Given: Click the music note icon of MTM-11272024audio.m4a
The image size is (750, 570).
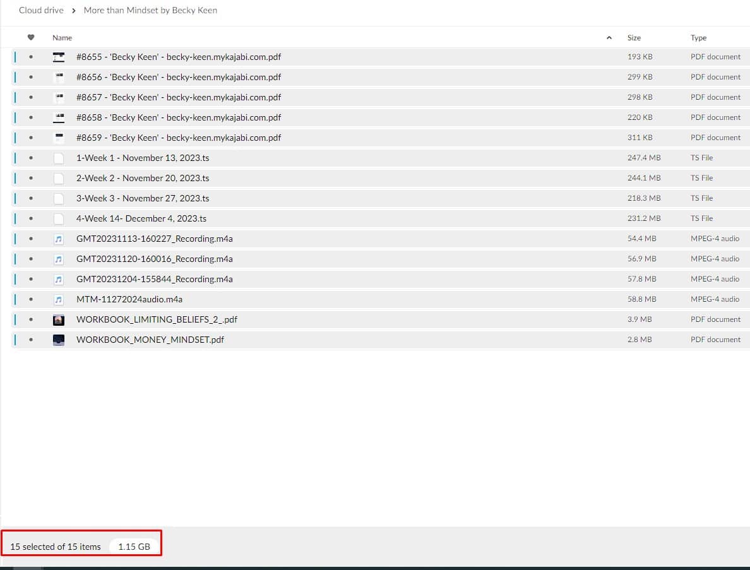Looking at the screenshot, I should (x=59, y=299).
